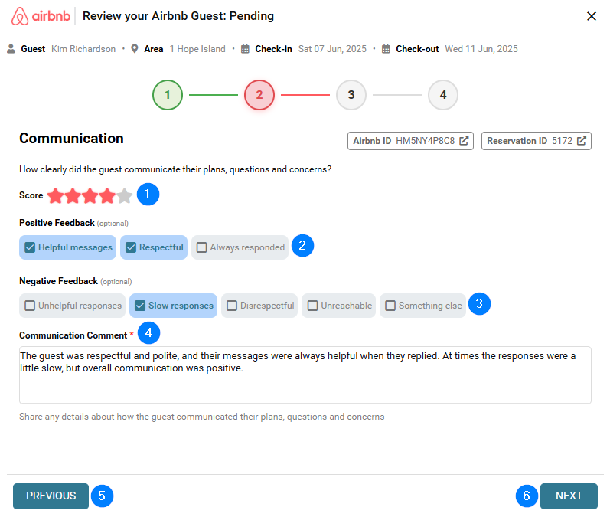This screenshot has height=517, width=610.
Task: Jump to step 3 of the review
Action: pyautogui.click(x=351, y=95)
